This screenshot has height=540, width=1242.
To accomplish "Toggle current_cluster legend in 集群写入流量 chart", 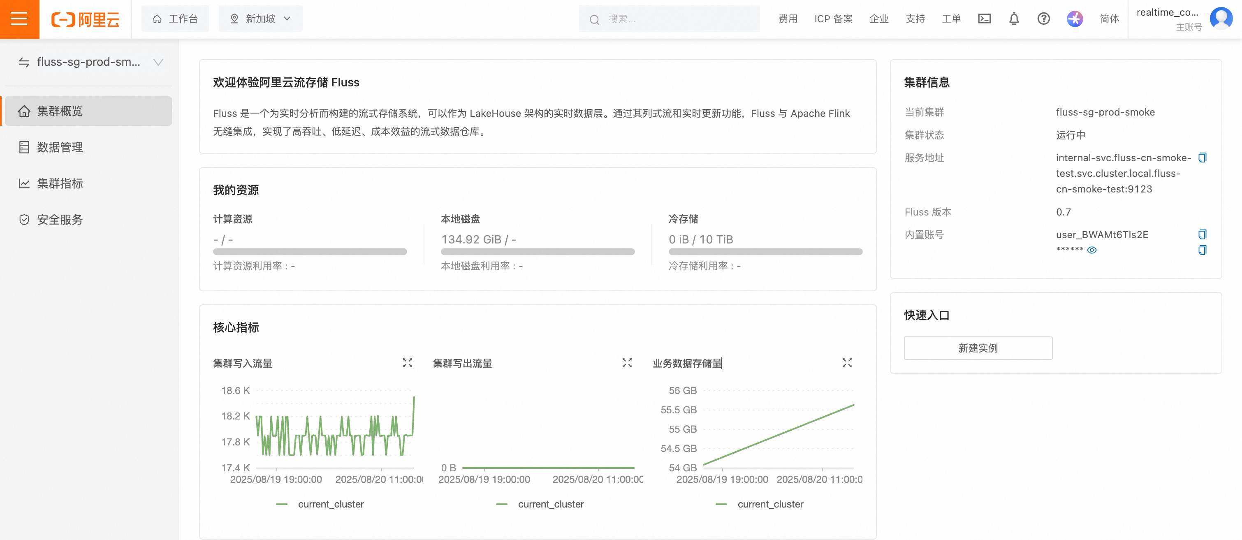I will 320,504.
